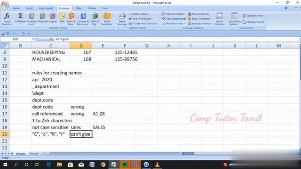The image size is (301, 169).
Task: Click Evaluate Formula
Action: pos(199,23)
